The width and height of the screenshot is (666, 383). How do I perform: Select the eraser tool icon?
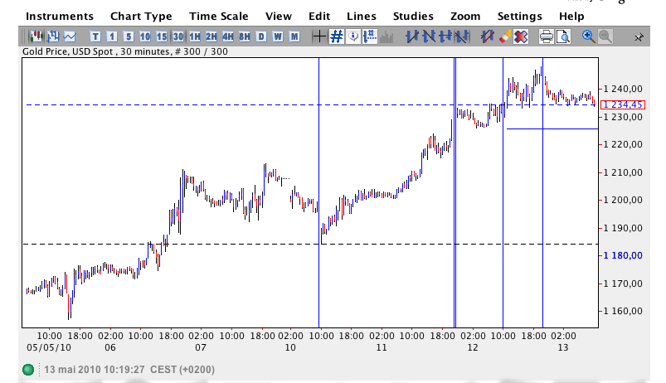(504, 36)
